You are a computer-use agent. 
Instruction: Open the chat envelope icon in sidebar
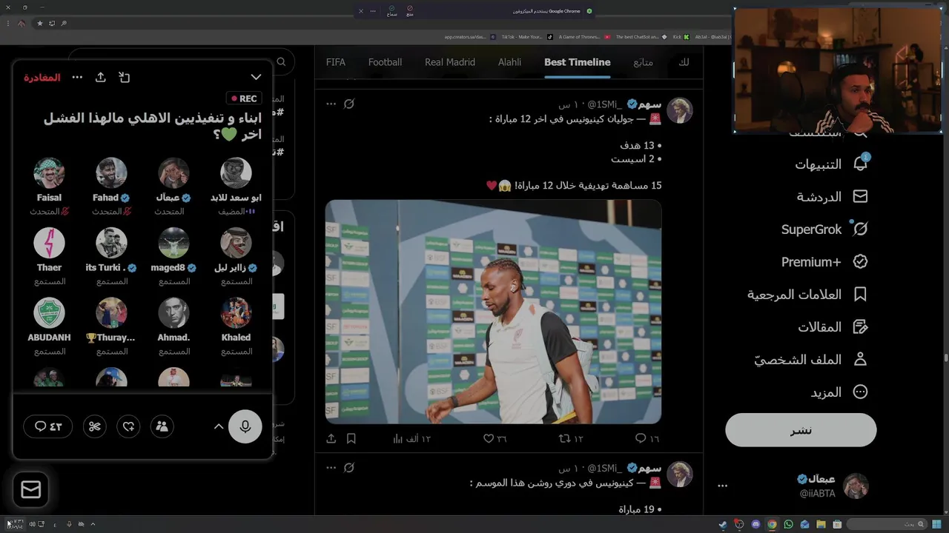click(860, 196)
